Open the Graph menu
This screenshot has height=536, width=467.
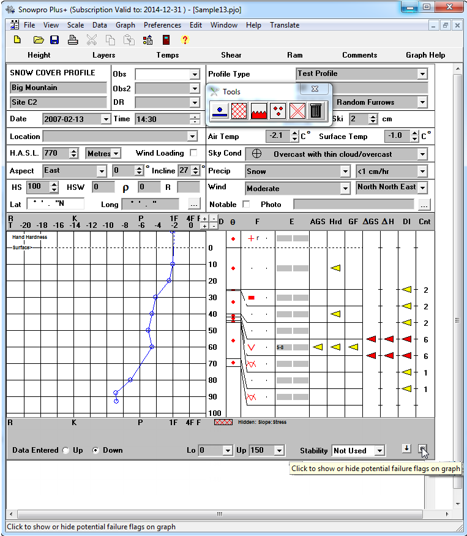[125, 25]
